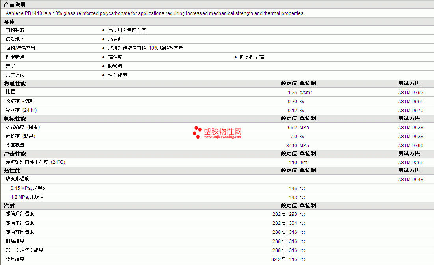
Task: Select the 颗粒料 value
Action: [115, 66]
